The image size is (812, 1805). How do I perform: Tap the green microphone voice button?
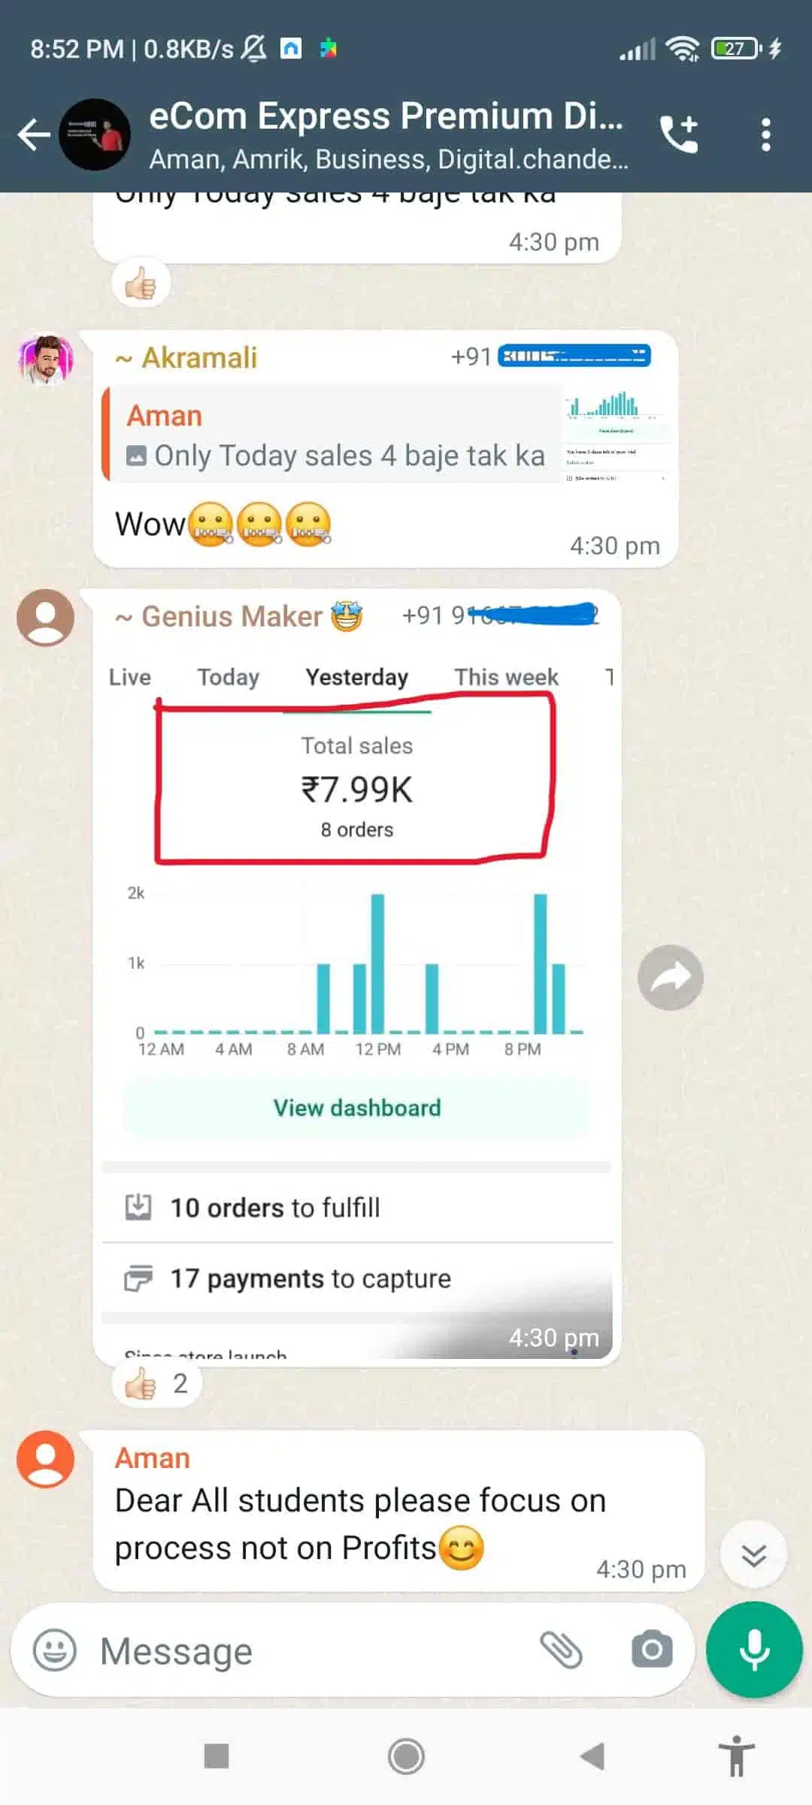coord(754,1650)
